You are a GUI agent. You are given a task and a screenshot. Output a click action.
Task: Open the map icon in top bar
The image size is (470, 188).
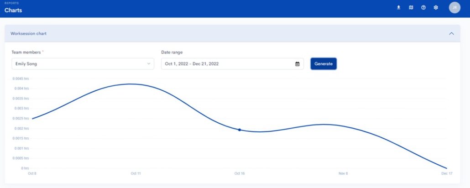point(411,7)
